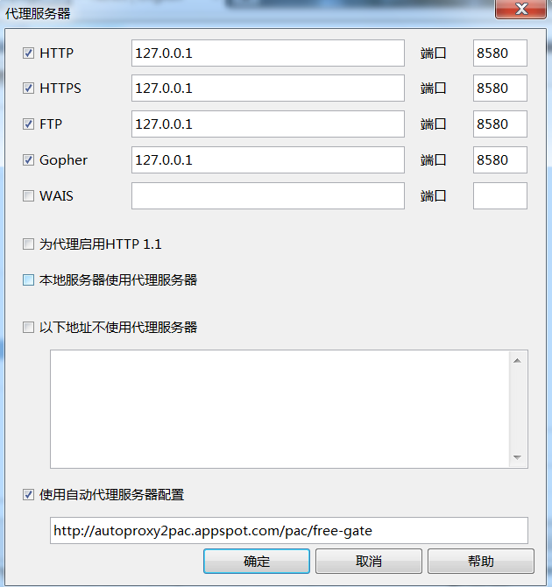Click the 端口 label beside the HTTP row

pos(434,53)
